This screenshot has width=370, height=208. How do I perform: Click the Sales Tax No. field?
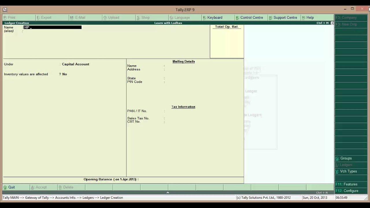pos(202,118)
